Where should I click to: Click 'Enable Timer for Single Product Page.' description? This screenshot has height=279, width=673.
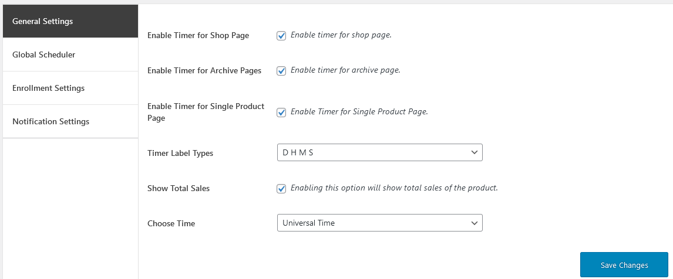point(359,112)
